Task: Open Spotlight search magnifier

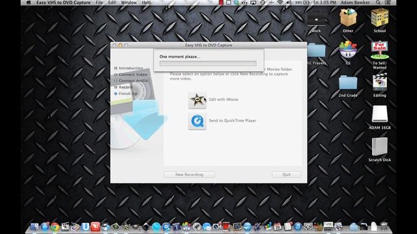Action: coord(378,3)
